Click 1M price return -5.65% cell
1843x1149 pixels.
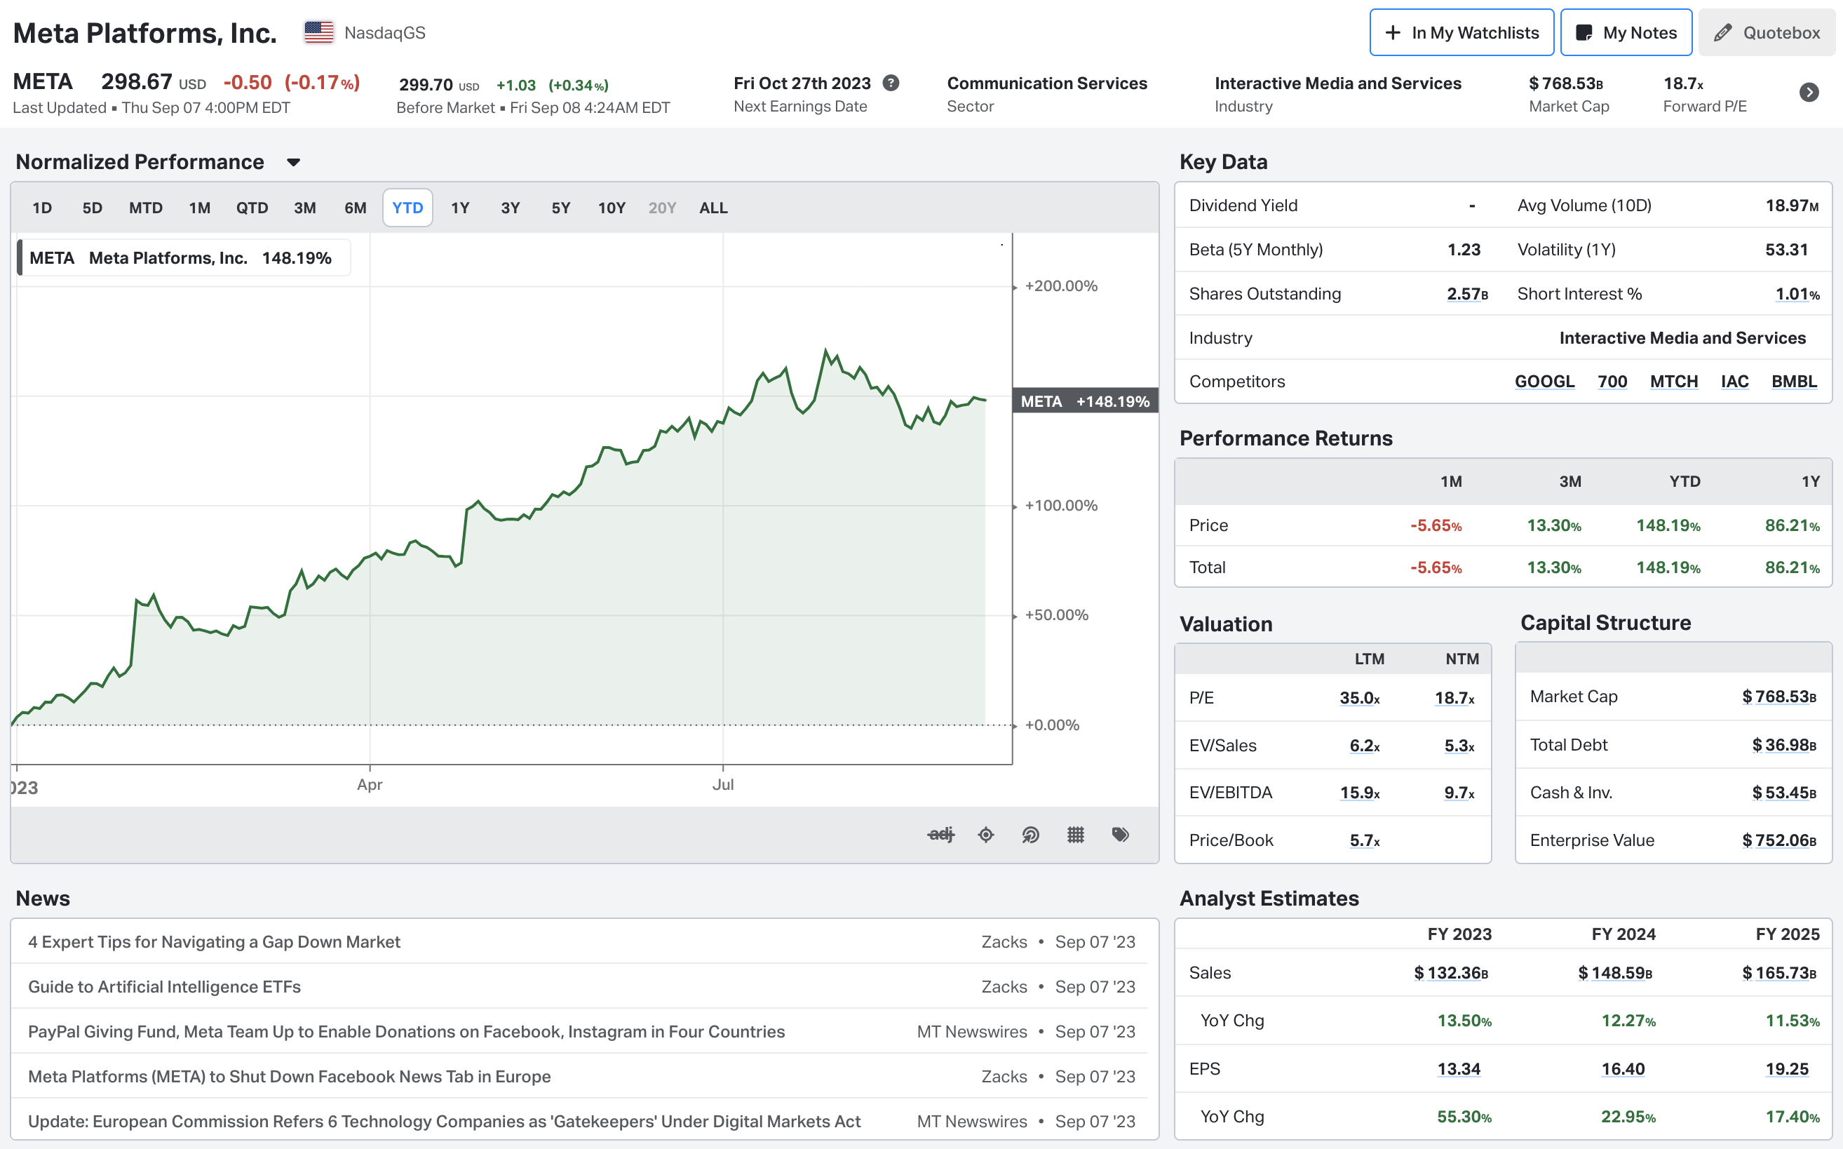[x=1436, y=526]
